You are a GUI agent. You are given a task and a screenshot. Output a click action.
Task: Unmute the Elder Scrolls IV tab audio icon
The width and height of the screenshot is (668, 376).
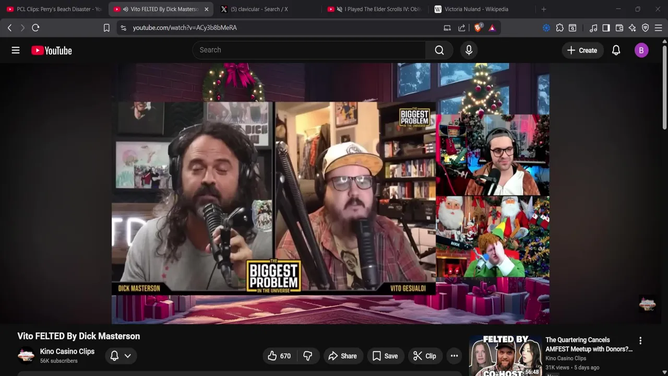tap(340, 9)
